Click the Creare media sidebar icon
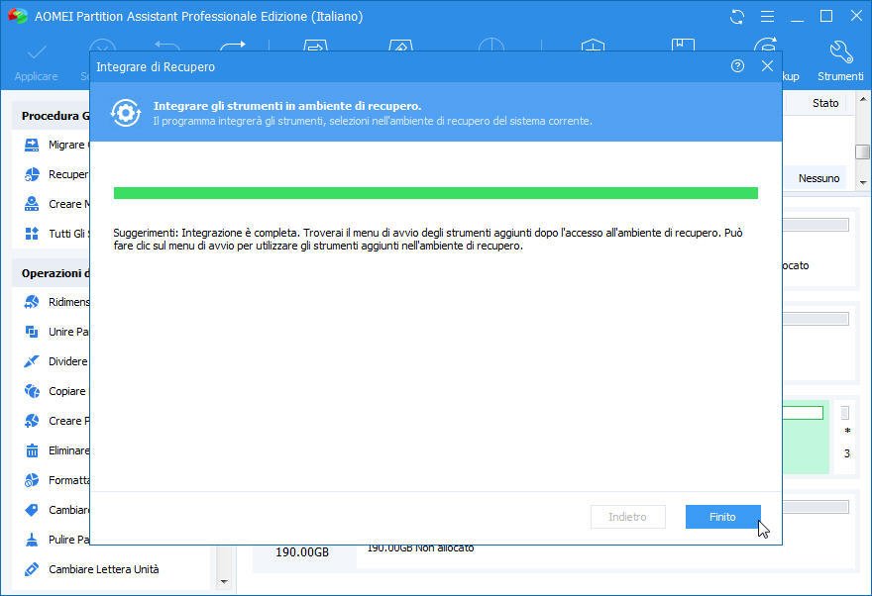Screen dimensions: 872x596 coord(32,204)
